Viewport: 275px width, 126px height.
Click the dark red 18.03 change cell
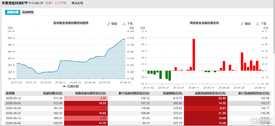coord(86,103)
